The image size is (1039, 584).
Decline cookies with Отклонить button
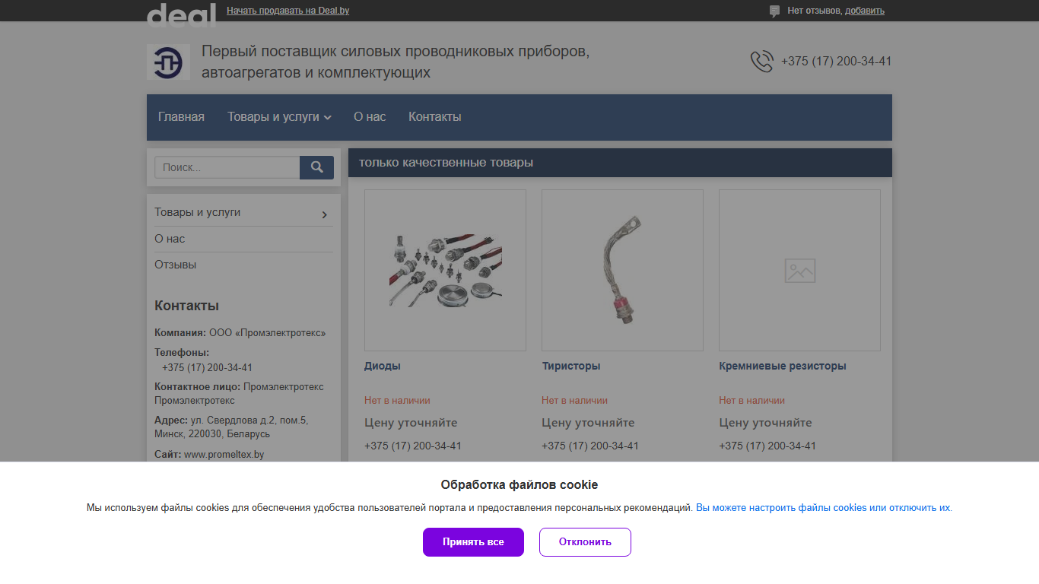tap(585, 542)
